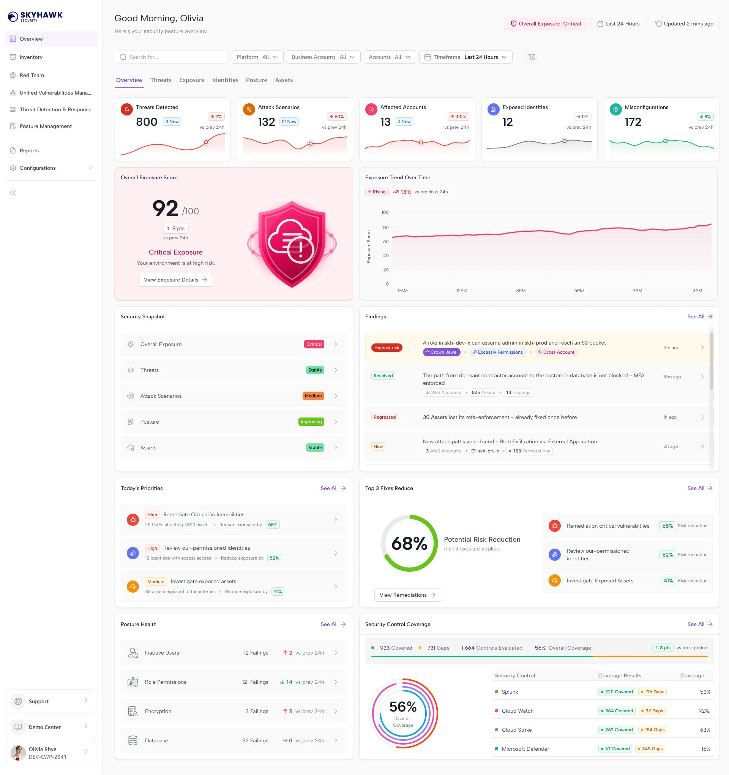This screenshot has width=729, height=775.
Task: Click the Findings panel scrollbar
Action: (711, 361)
